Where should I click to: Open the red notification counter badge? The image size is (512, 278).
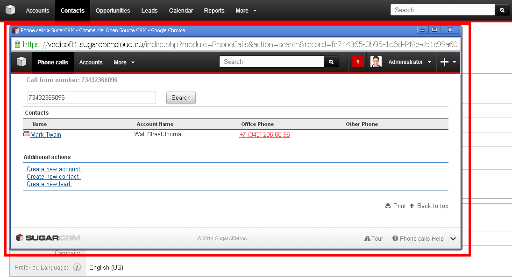coord(357,62)
